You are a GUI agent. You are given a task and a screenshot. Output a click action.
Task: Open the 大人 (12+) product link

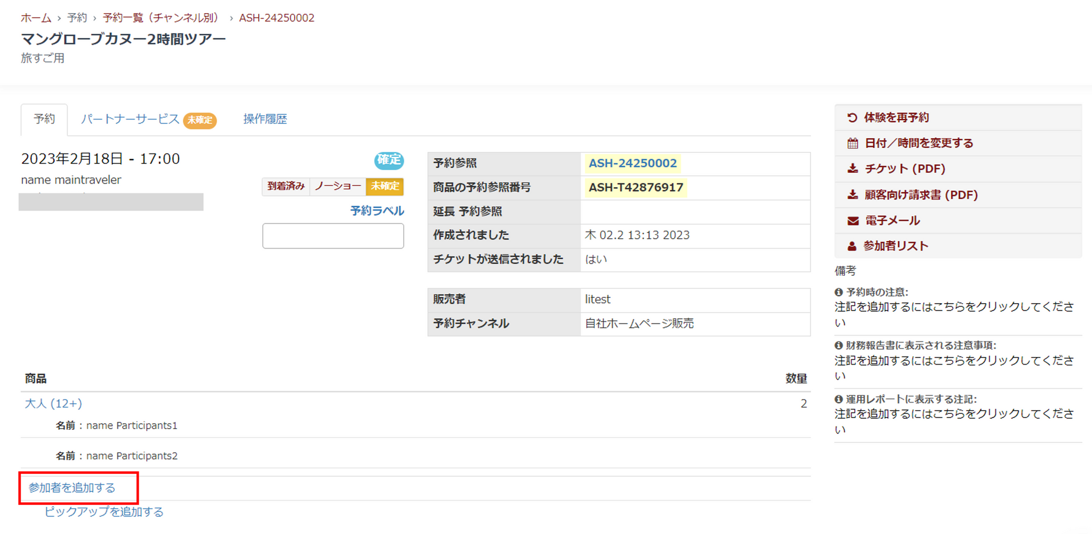53,404
